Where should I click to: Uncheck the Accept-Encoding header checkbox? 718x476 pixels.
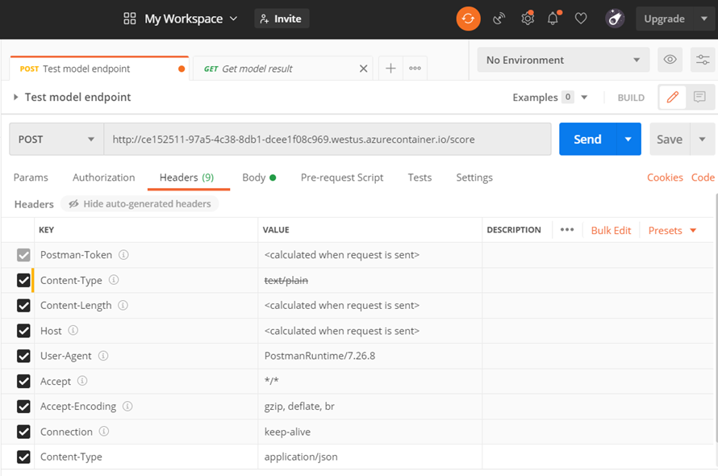(x=23, y=407)
